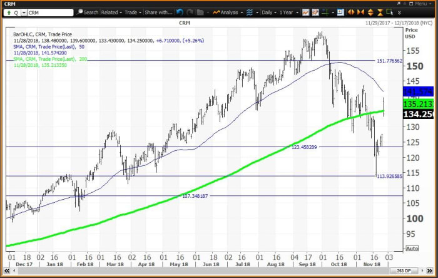Expand the crosshair tool dropdown arrow
This screenshot has height=278, width=438.
point(333,13)
